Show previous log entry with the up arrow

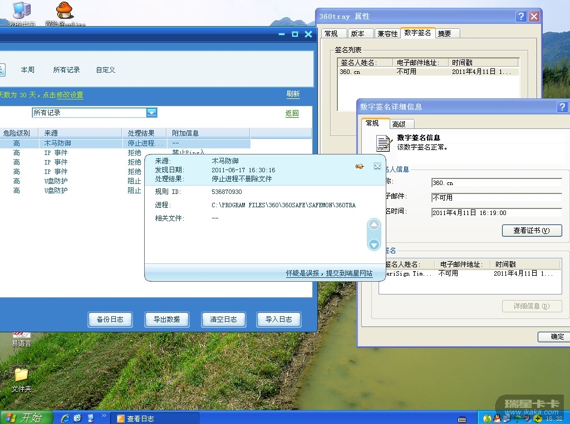click(374, 225)
